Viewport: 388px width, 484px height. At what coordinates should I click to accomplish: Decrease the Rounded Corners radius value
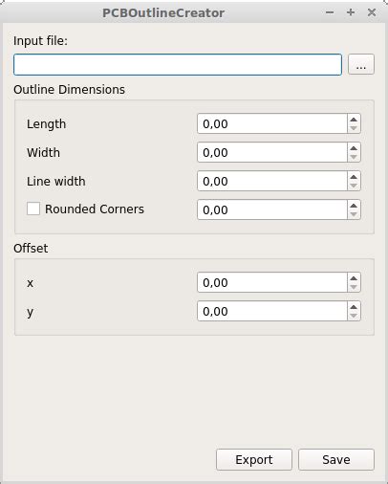tap(354, 214)
